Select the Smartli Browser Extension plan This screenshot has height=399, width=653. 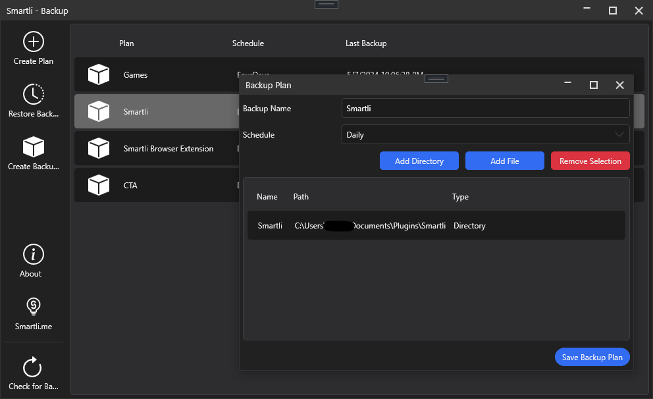click(169, 149)
